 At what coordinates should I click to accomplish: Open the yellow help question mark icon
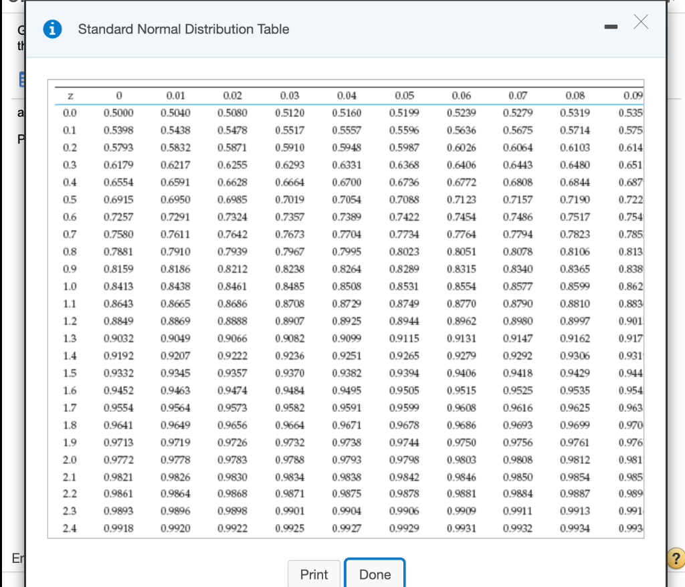point(676,559)
